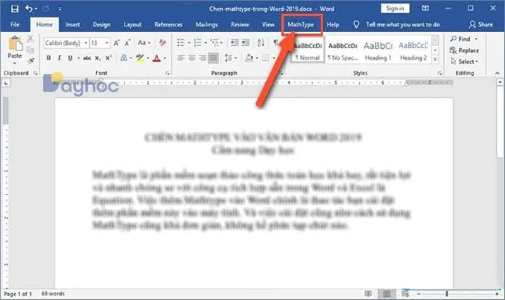Open the Change Case Aa menu
This screenshot has height=300, width=505.
pos(144,42)
